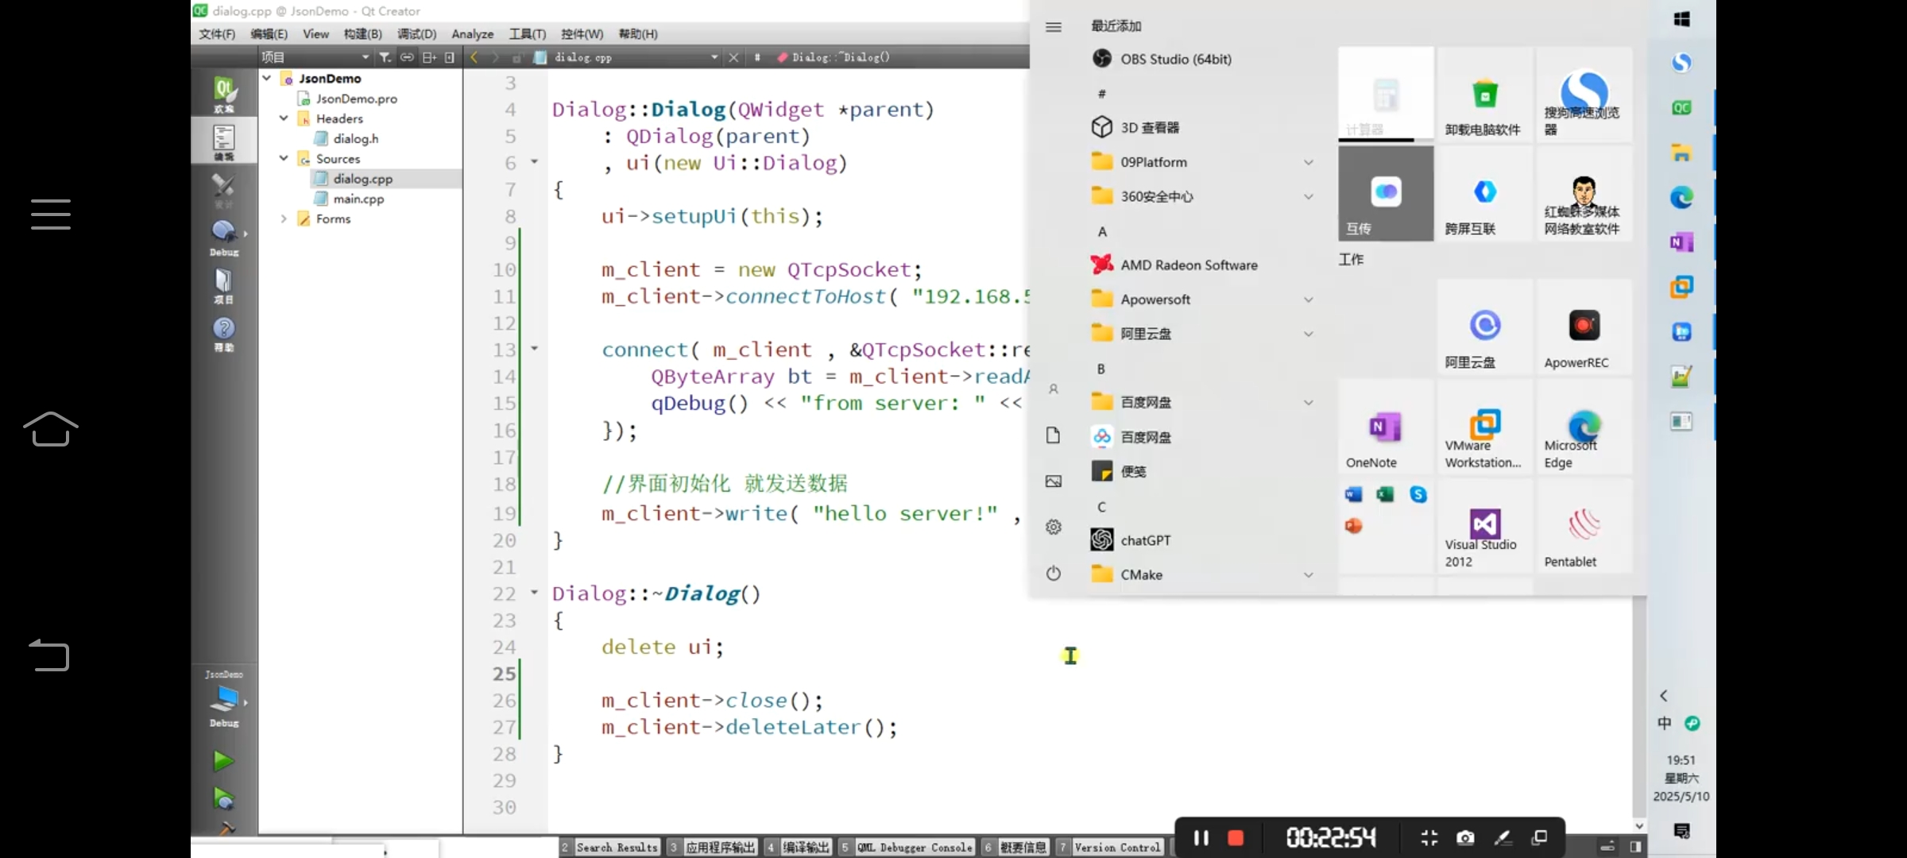Launch OBS Studio (64bit) from recently added
The image size is (1907, 858).
point(1175,59)
